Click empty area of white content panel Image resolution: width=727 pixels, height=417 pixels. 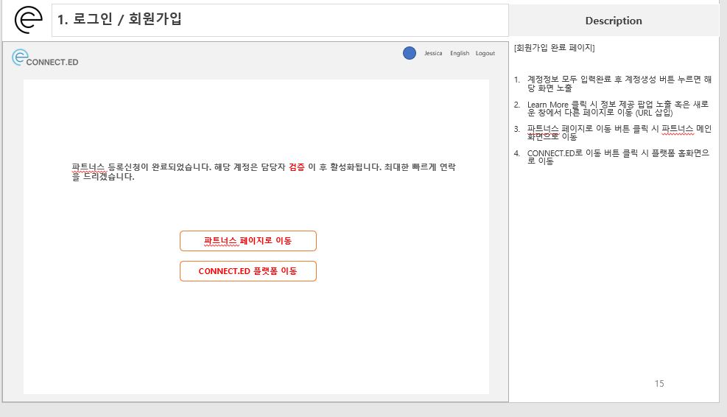(258, 339)
